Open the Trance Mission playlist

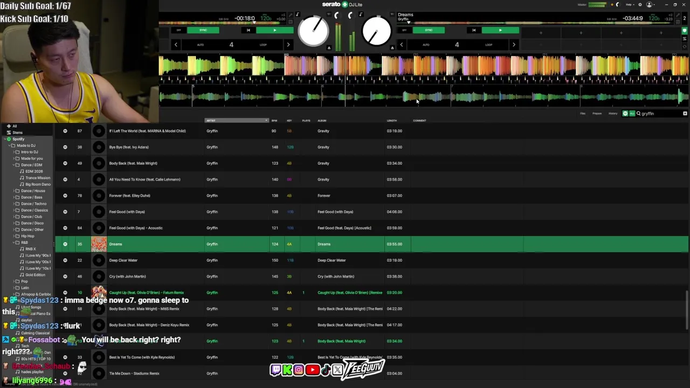pos(37,178)
